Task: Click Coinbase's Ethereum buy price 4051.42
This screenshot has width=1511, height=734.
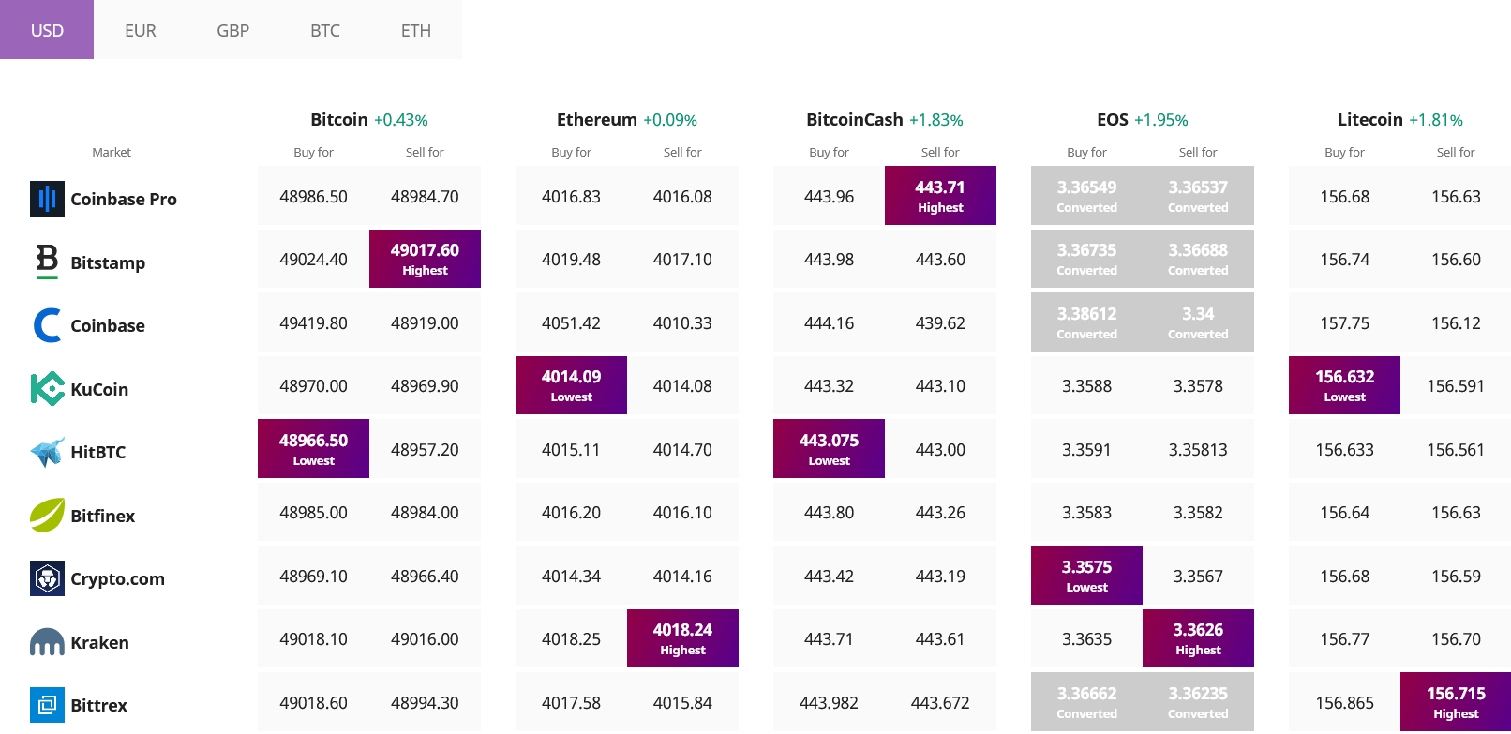Action: point(571,322)
